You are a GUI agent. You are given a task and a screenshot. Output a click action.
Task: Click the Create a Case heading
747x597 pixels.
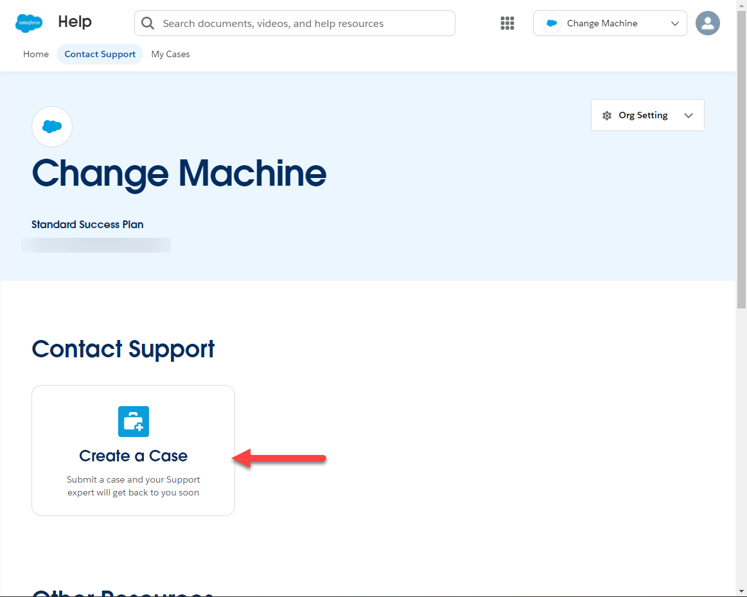coord(134,456)
